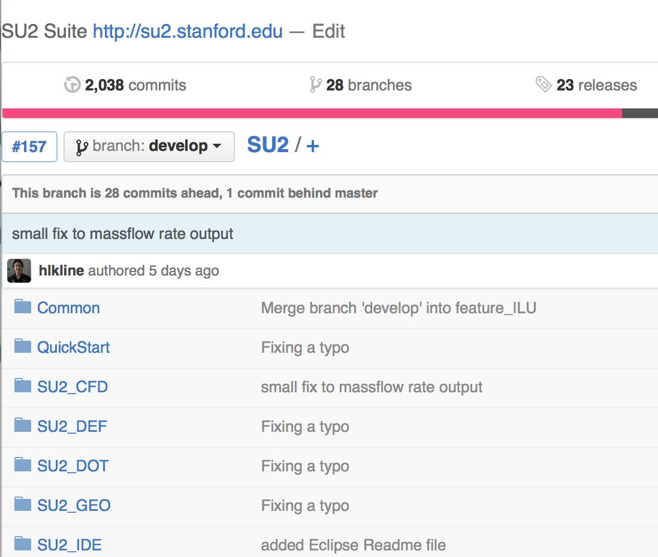Click the releases tag icon

pos(544,84)
